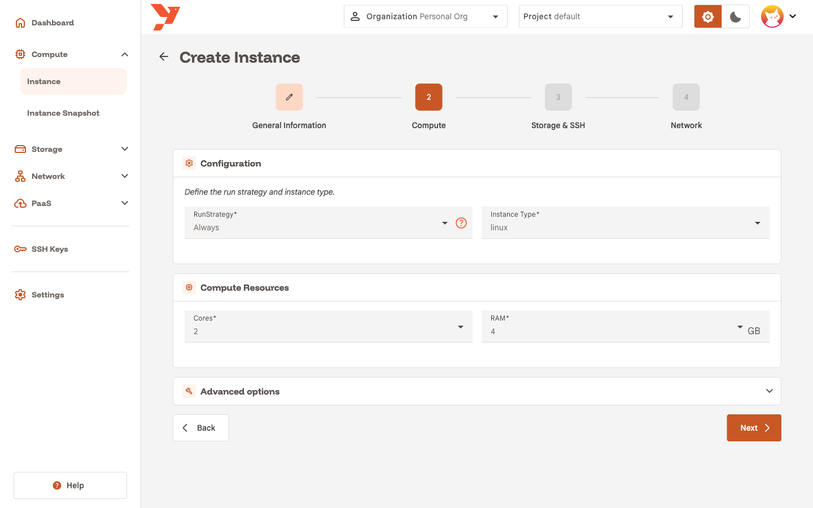Image resolution: width=813 pixels, height=508 pixels.
Task: Expand the Network sidebar menu chevron
Action: (125, 176)
